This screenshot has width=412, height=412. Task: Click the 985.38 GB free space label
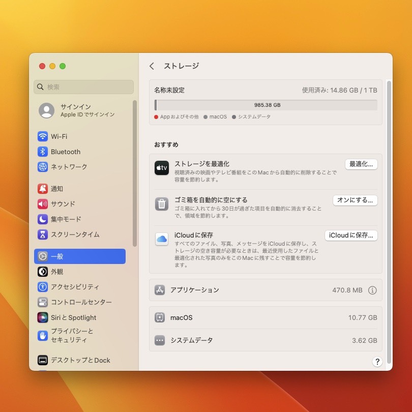tap(267, 105)
